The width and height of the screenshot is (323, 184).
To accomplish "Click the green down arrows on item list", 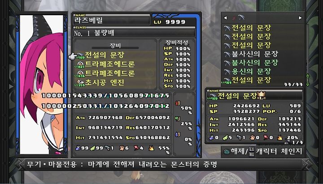I will tap(308, 81).
